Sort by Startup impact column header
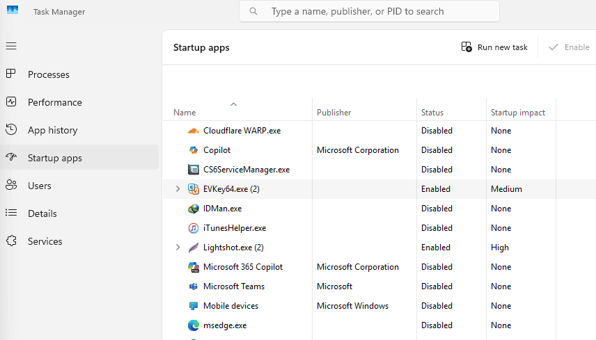 click(518, 113)
